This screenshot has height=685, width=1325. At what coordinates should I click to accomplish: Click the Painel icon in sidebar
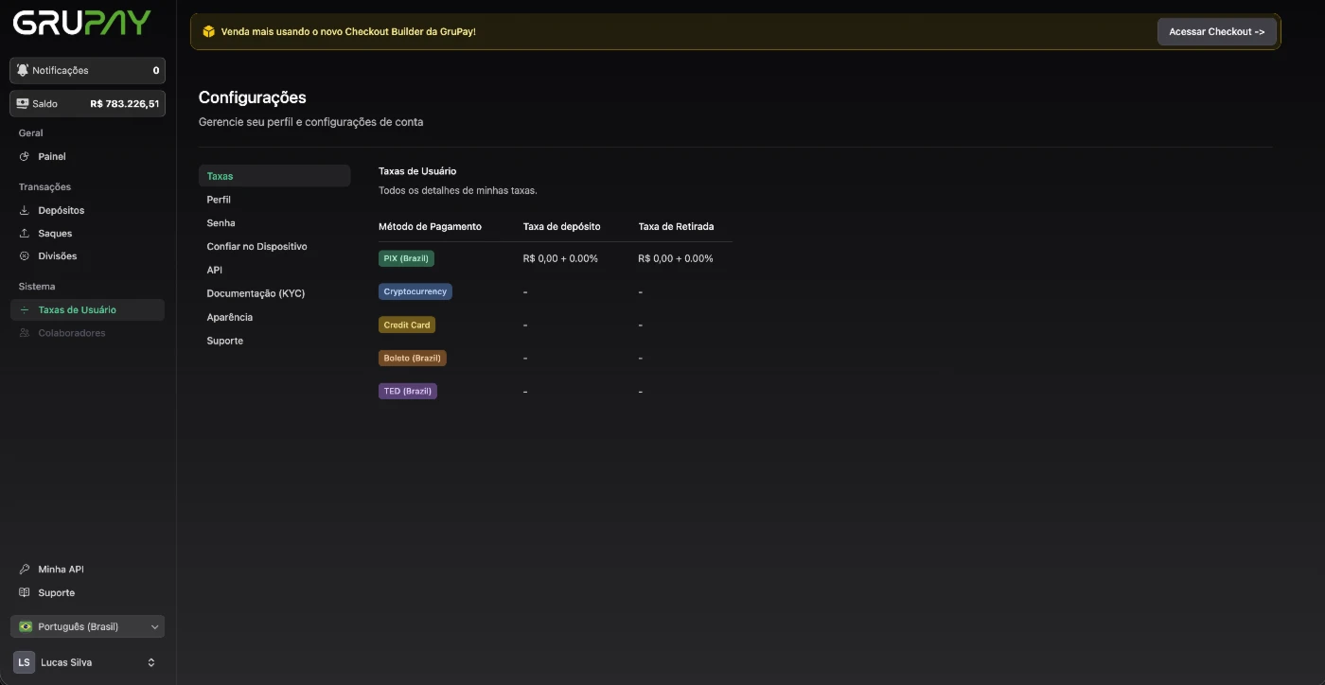pyautogui.click(x=25, y=157)
